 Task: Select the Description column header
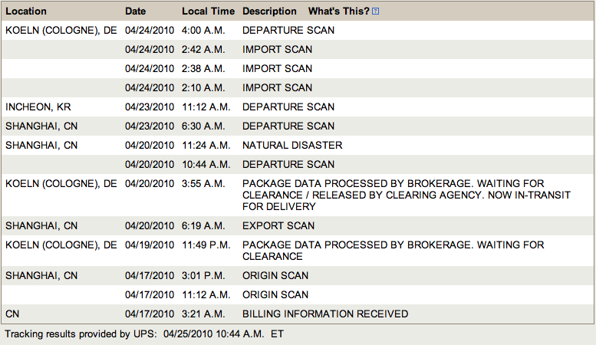coord(269,11)
